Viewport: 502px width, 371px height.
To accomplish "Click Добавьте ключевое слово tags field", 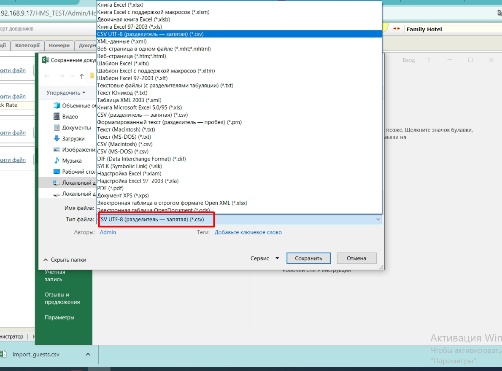I will click(248, 232).
